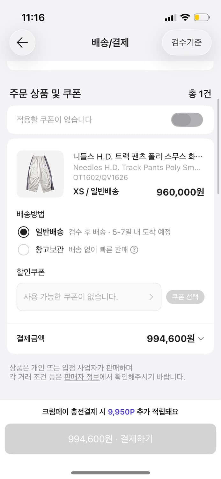
Task: Switch to the 배송/결제 screen title
Action: 110,42
